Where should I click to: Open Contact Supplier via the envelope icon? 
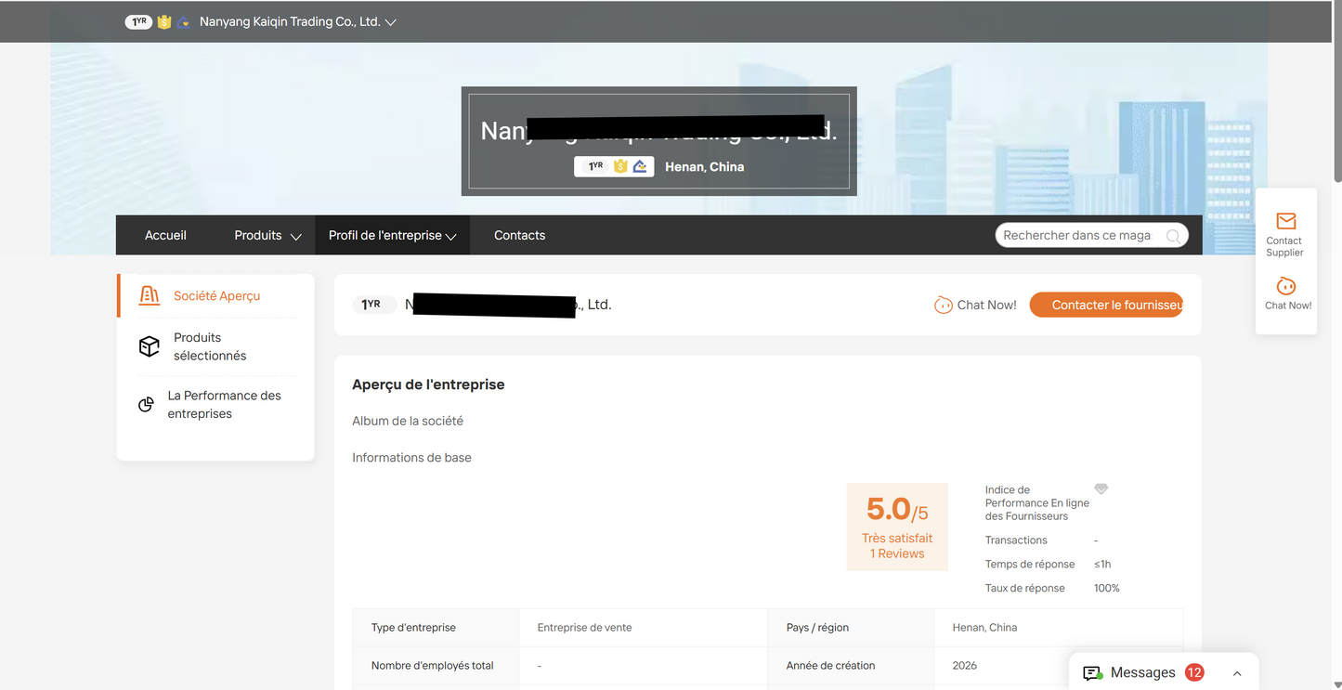coord(1285,221)
